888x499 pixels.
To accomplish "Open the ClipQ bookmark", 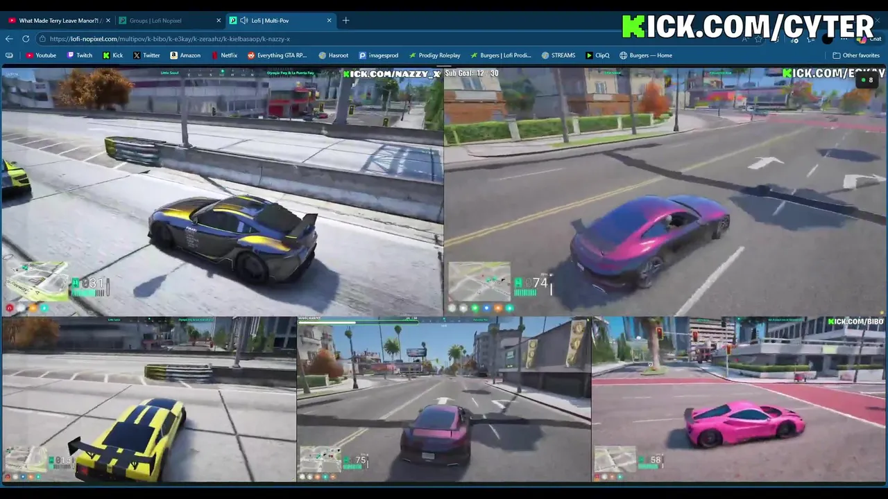I will point(597,55).
